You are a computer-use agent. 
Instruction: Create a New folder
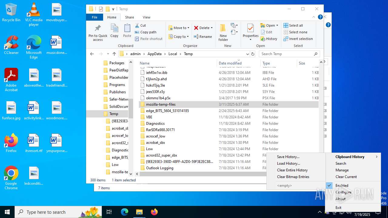coord(223,33)
